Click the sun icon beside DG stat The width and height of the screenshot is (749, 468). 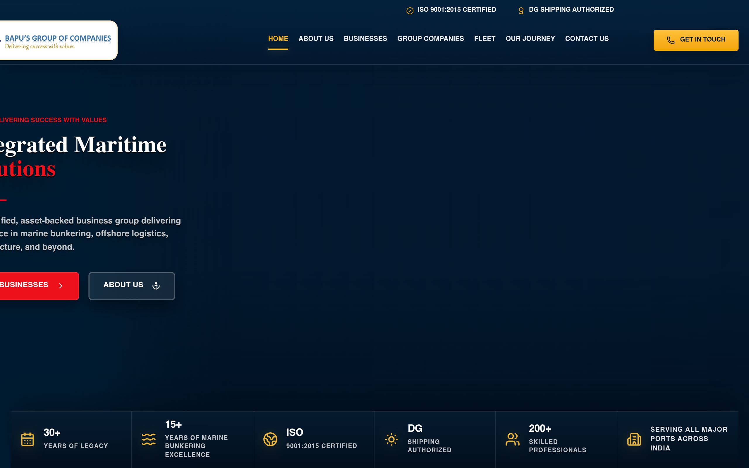(x=391, y=439)
